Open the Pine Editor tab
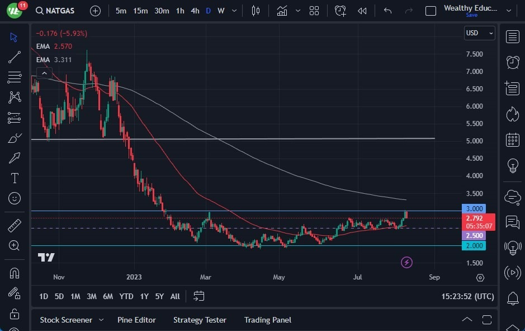Image resolution: width=525 pixels, height=331 pixels. click(136, 320)
